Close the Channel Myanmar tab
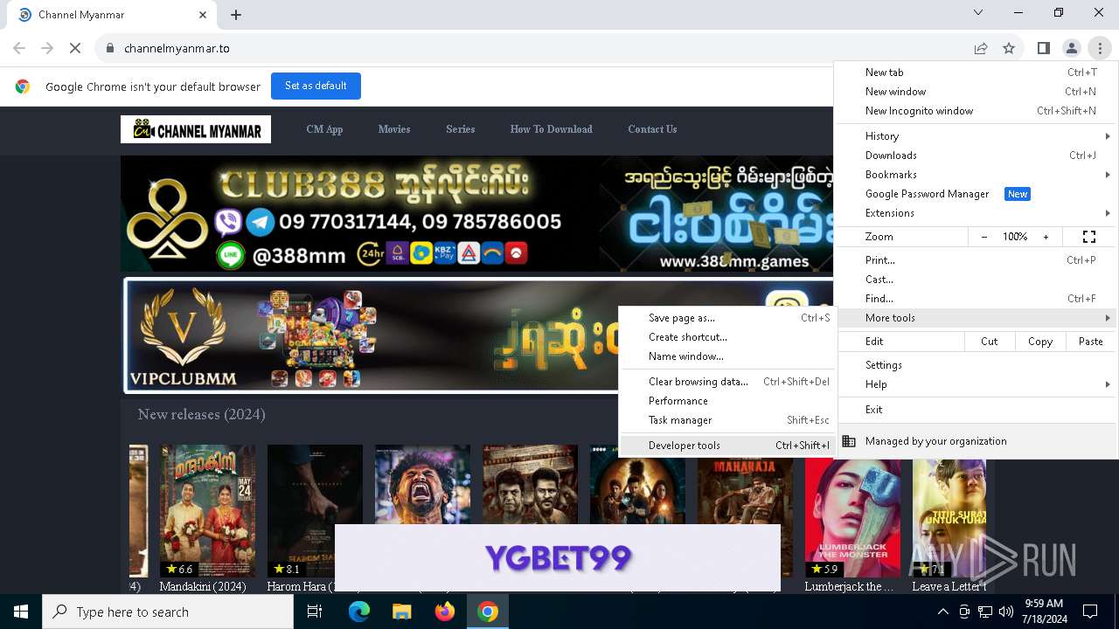Screen dimensions: 1119x629 coord(203,15)
